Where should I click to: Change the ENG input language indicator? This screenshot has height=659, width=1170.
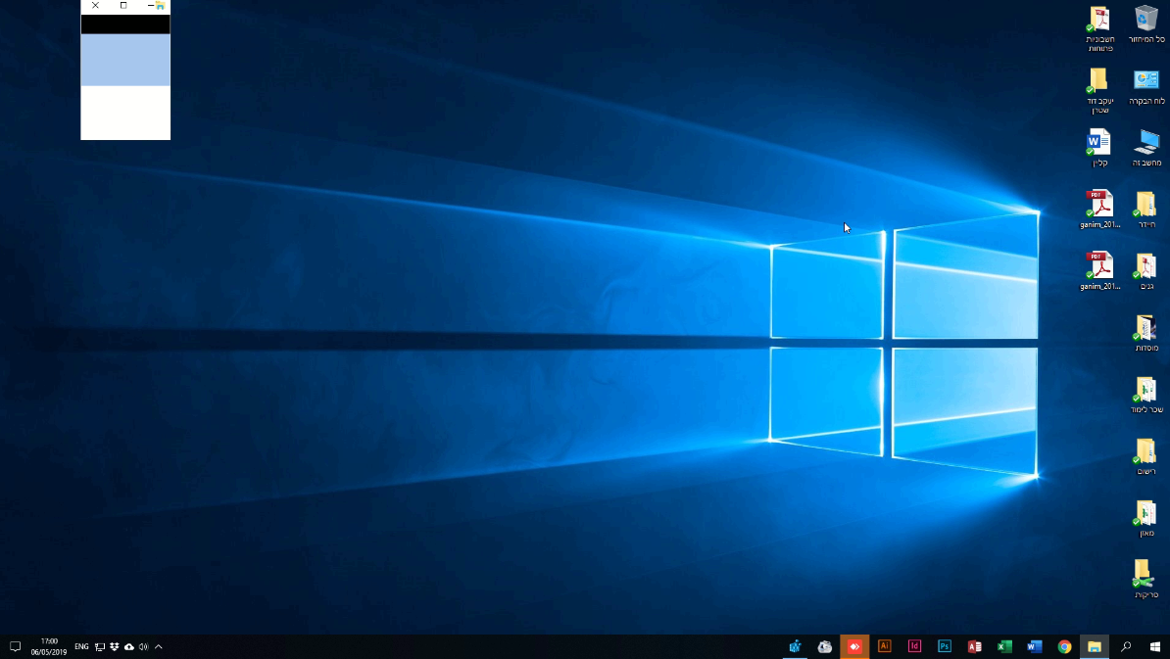pyautogui.click(x=81, y=646)
